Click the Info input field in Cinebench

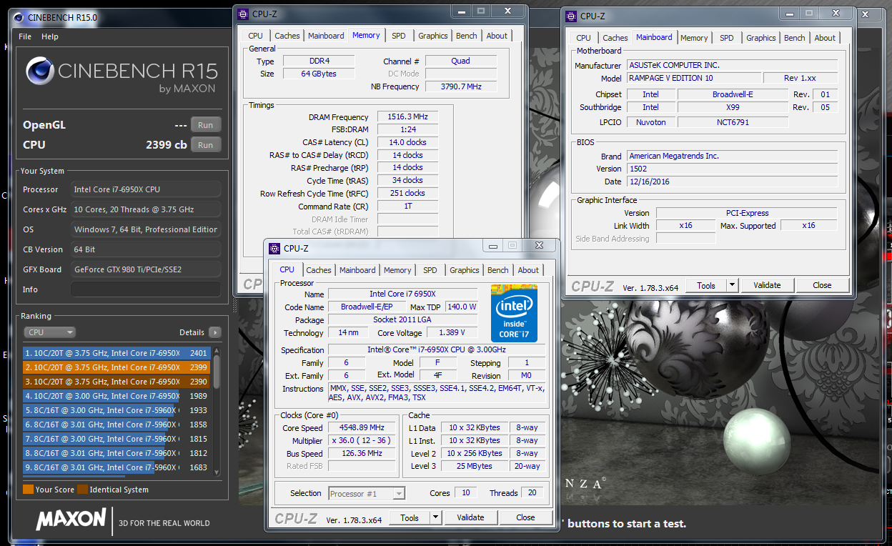point(146,289)
